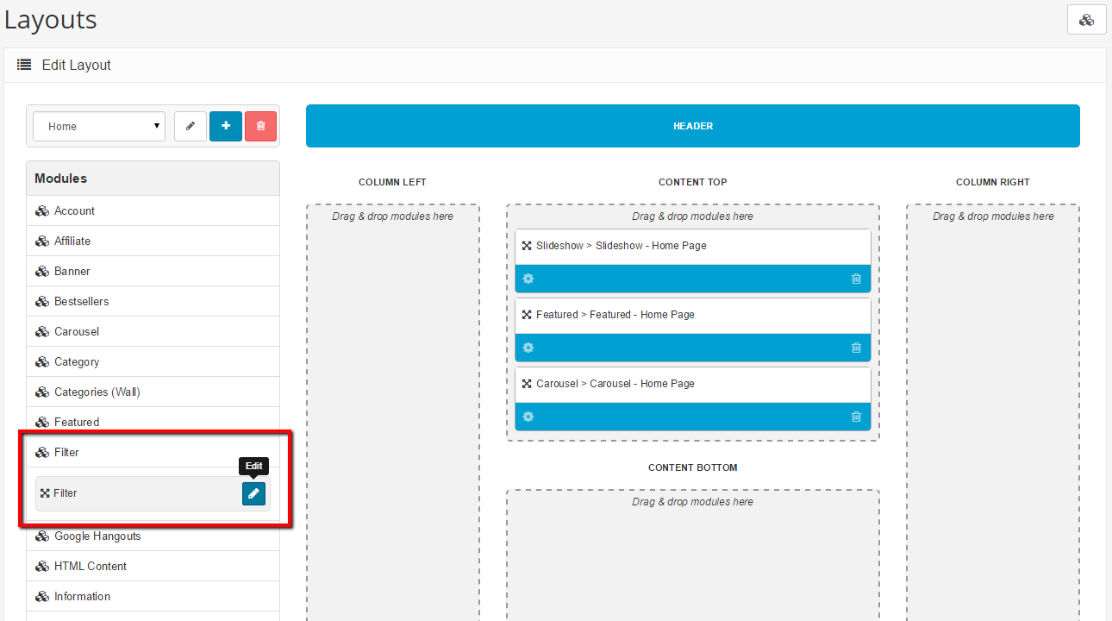This screenshot has width=1112, height=621.
Task: Click the pencil edit layout button
Action: tap(191, 126)
